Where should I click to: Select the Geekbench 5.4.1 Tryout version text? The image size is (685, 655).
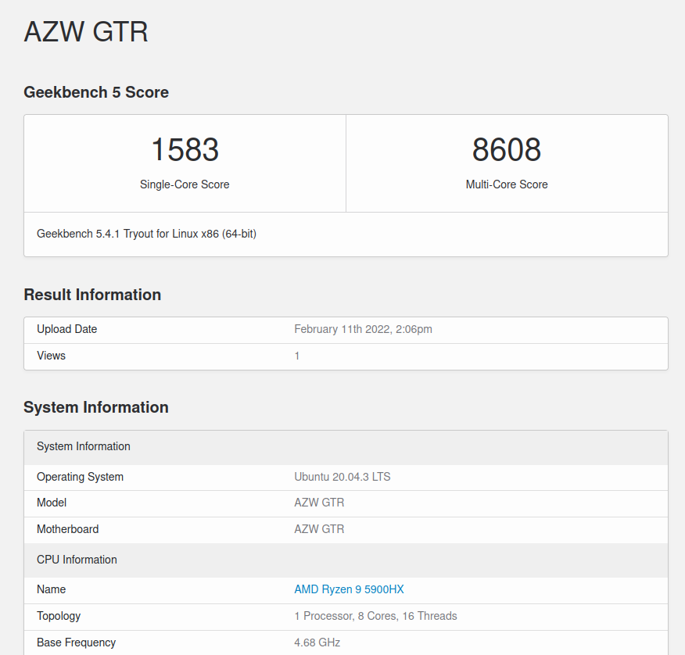[146, 234]
